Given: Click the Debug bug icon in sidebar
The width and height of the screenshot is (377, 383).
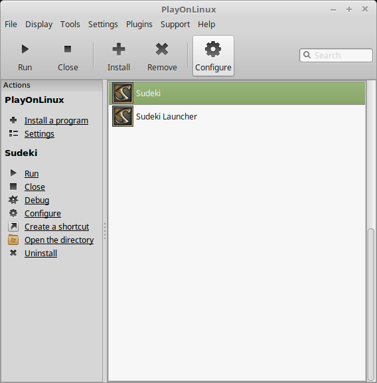Looking at the screenshot, I should point(13,200).
